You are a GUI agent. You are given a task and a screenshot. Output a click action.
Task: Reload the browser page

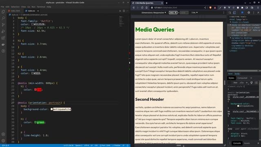(x=142, y=8)
